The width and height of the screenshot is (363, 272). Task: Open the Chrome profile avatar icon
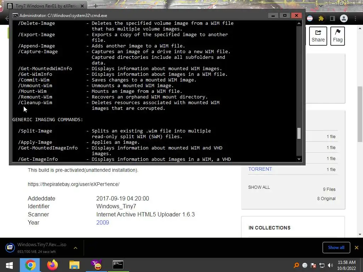[x=344, y=18]
